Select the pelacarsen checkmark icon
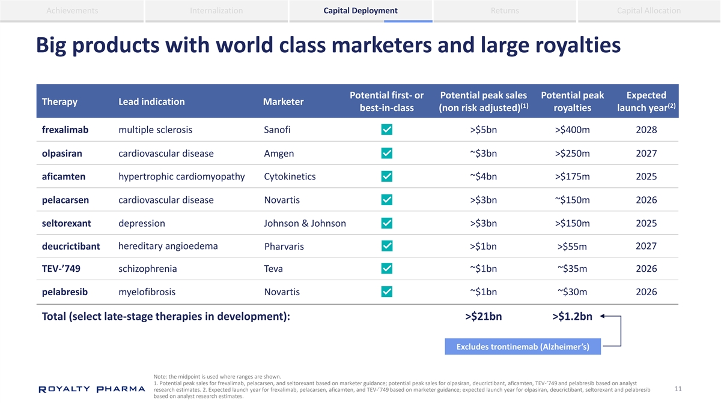 pyautogui.click(x=388, y=200)
